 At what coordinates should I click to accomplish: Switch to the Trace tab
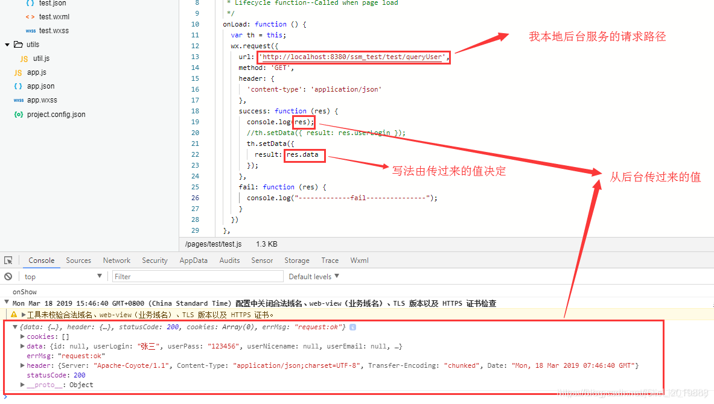click(330, 260)
